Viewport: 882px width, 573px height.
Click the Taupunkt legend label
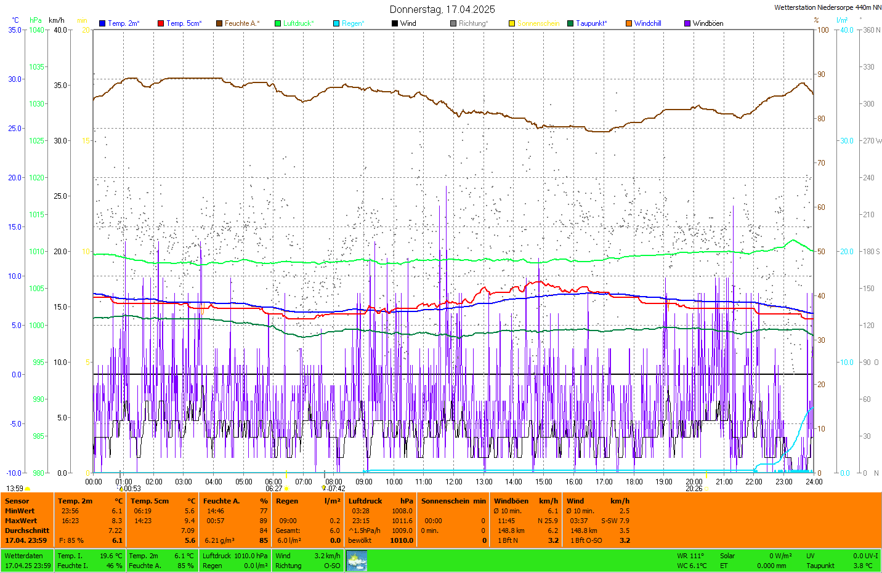(x=591, y=23)
